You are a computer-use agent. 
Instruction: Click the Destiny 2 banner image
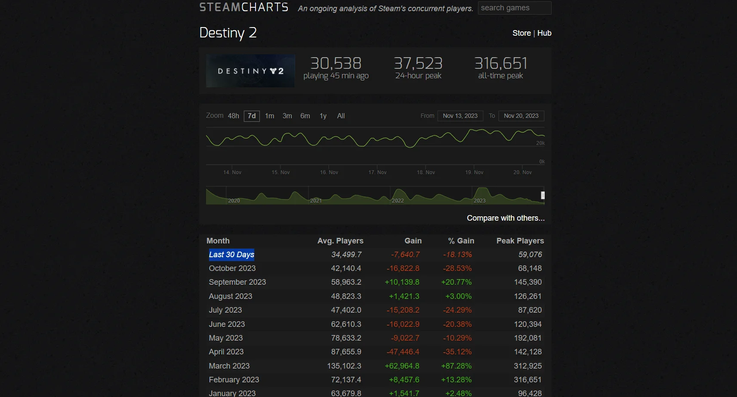point(250,71)
